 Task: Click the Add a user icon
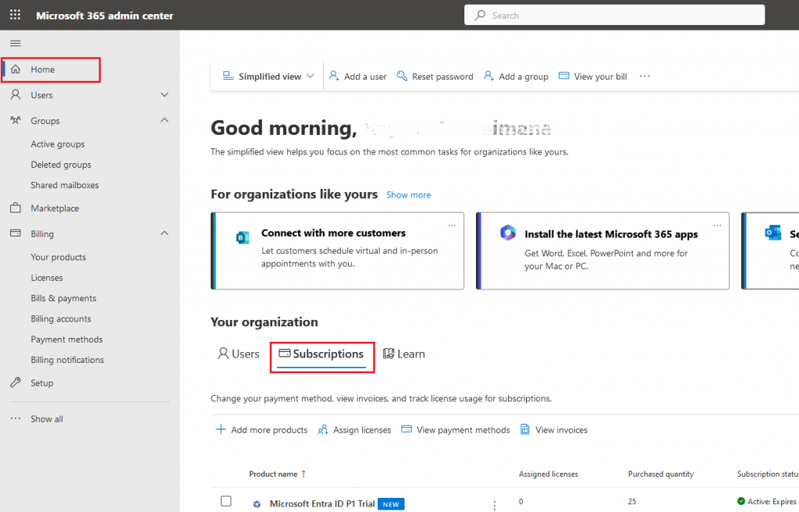[x=334, y=76]
